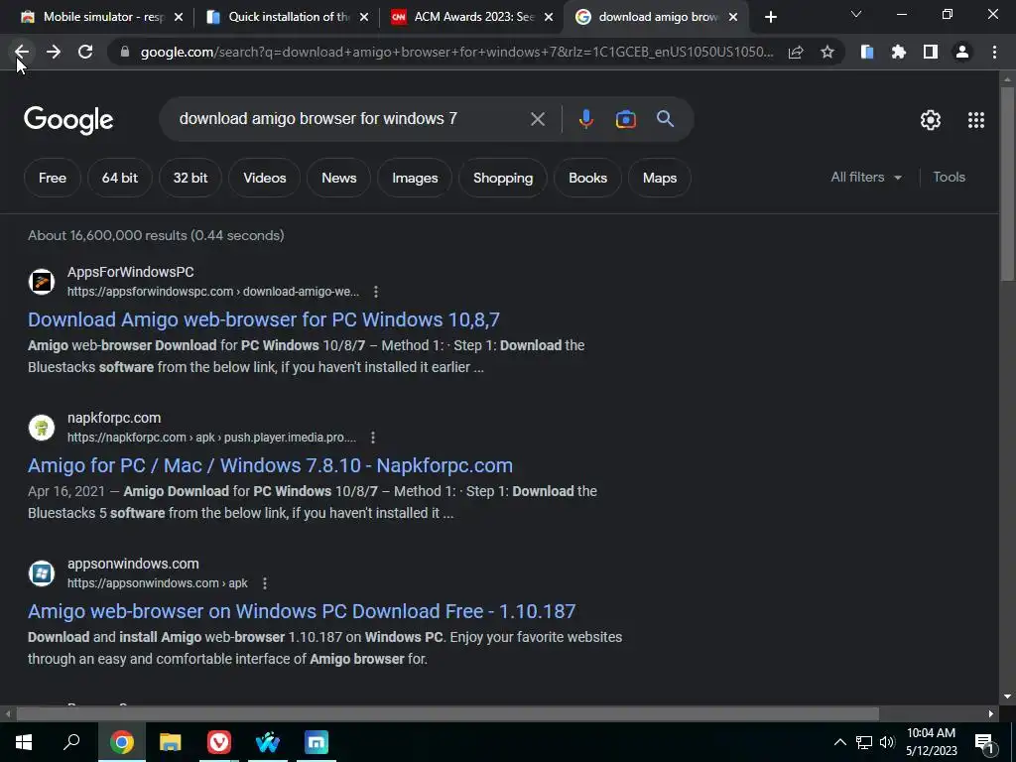The width and height of the screenshot is (1016, 762).
Task: Open the Chrome three-dot menu
Action: click(994, 52)
